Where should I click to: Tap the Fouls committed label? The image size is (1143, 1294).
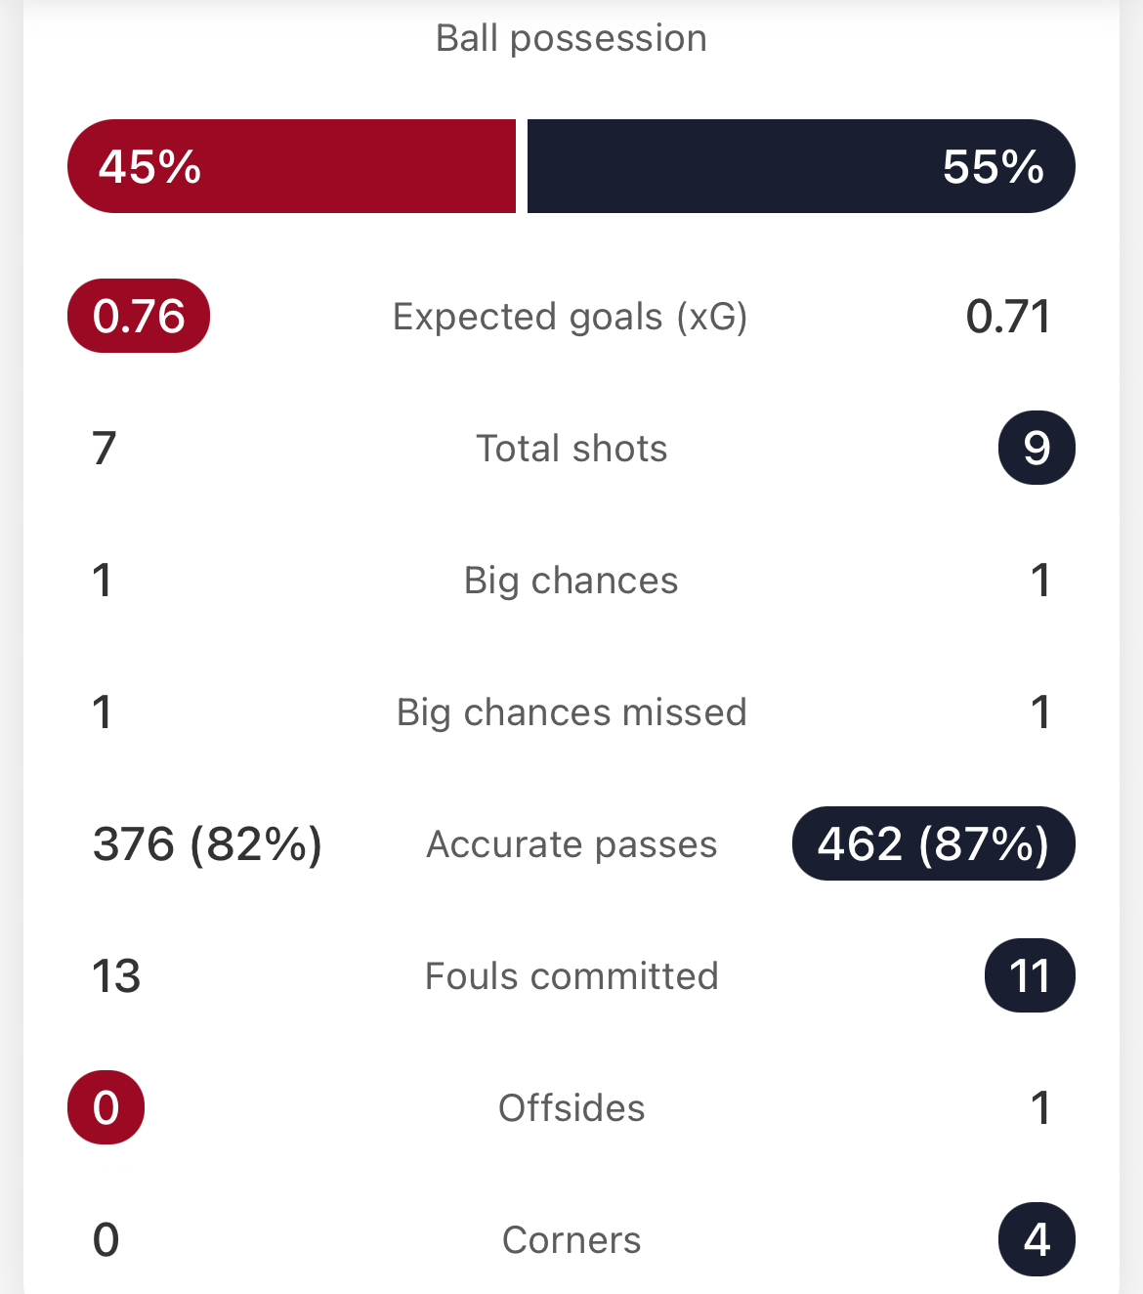[x=571, y=976]
